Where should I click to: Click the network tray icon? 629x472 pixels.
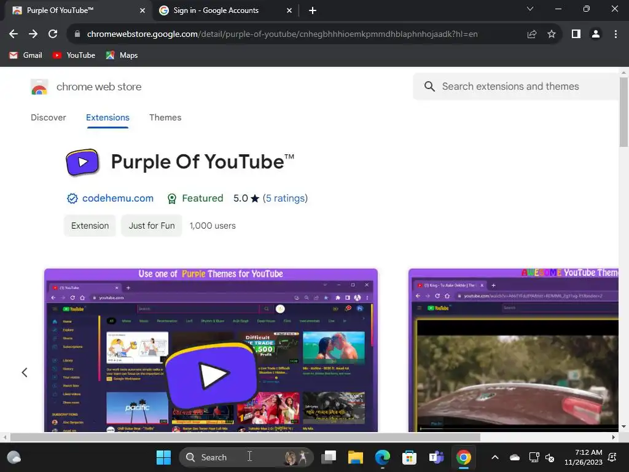click(534, 457)
